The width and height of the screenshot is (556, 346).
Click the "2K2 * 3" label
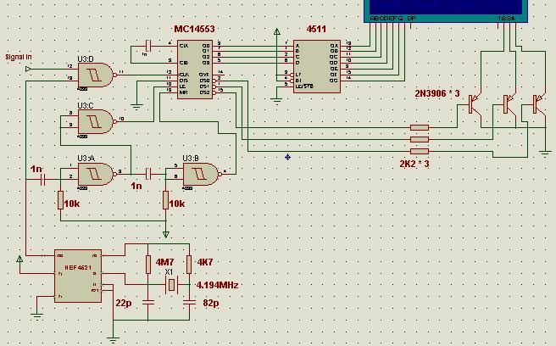414,164
